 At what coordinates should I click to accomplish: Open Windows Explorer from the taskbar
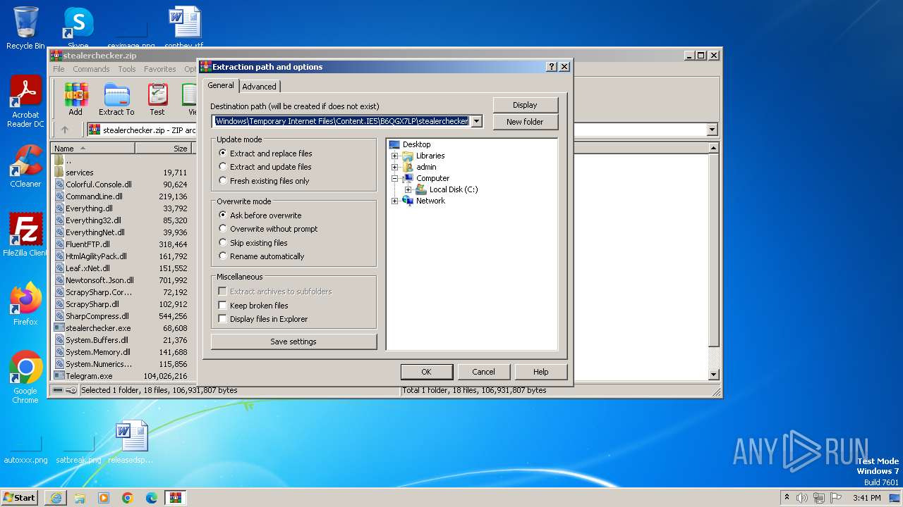(x=80, y=498)
